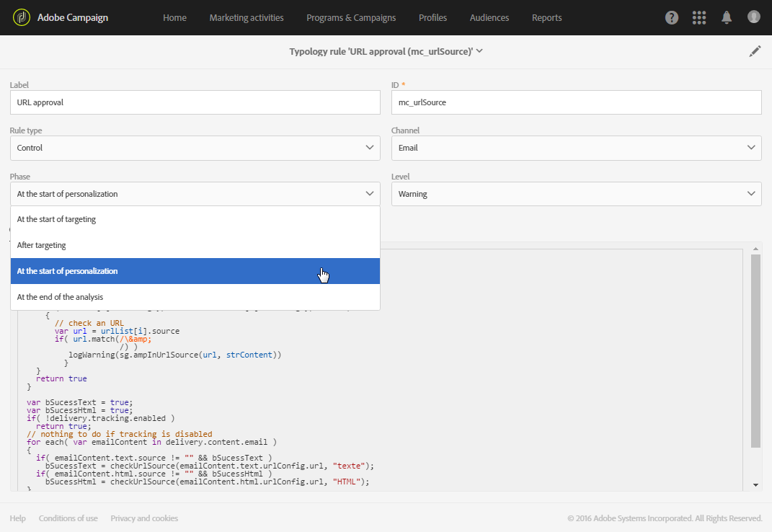This screenshot has width=772, height=532.
Task: Open the Level dropdown showing Warning
Action: pos(576,194)
